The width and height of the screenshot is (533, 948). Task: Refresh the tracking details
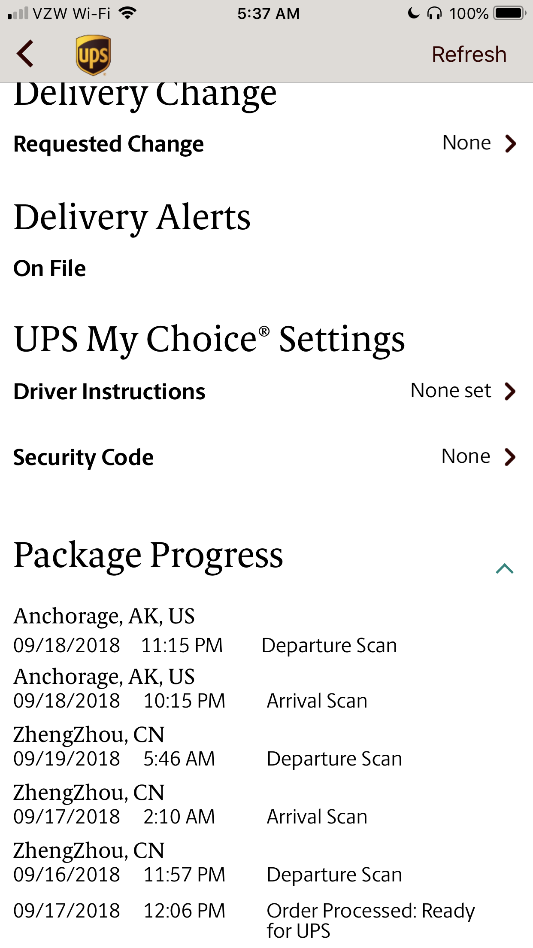pyautogui.click(x=469, y=55)
